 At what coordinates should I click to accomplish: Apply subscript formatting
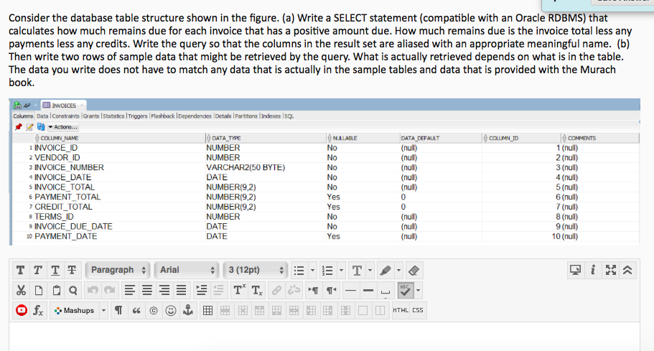257,290
